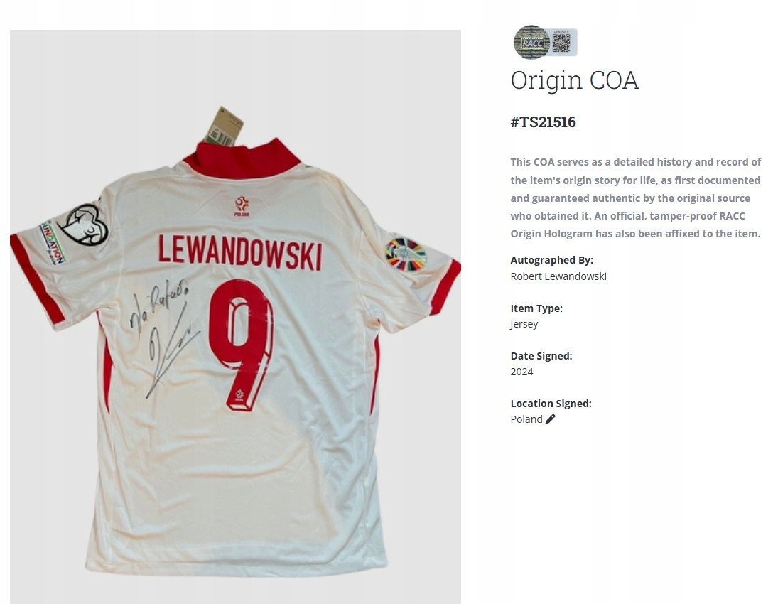Viewport: 773px width, 604px height.
Task: Click the pencil edit icon beside Poland
Action: (550, 419)
